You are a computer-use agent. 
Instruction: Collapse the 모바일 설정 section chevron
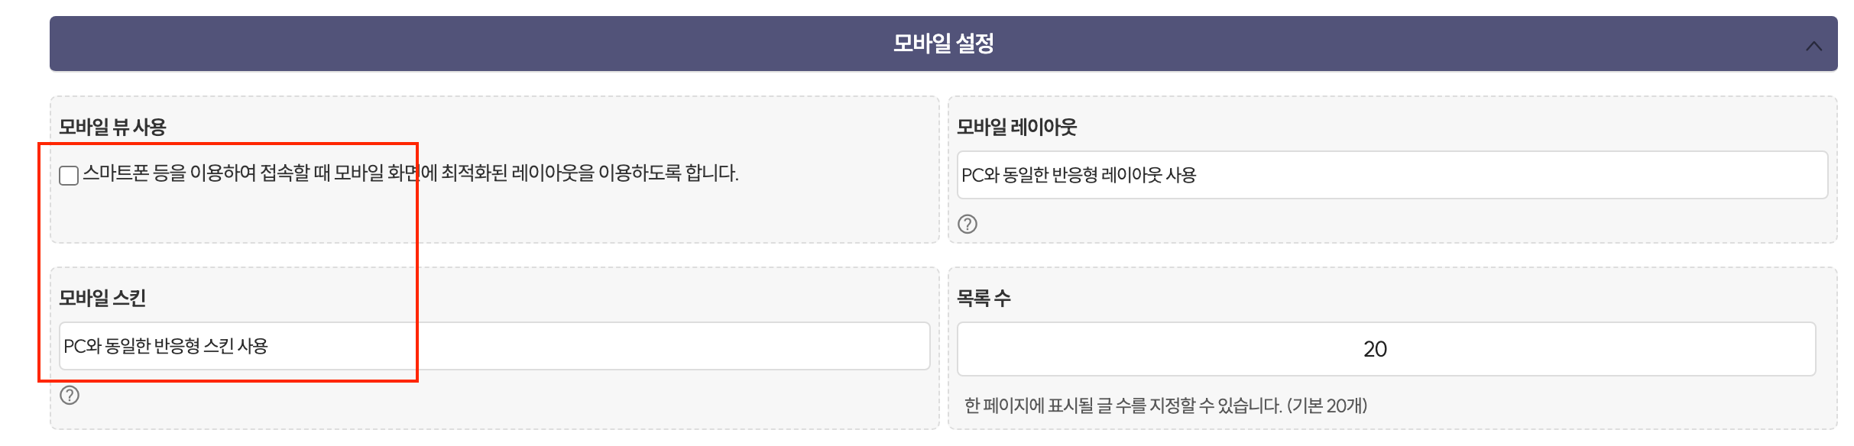click(x=1813, y=46)
